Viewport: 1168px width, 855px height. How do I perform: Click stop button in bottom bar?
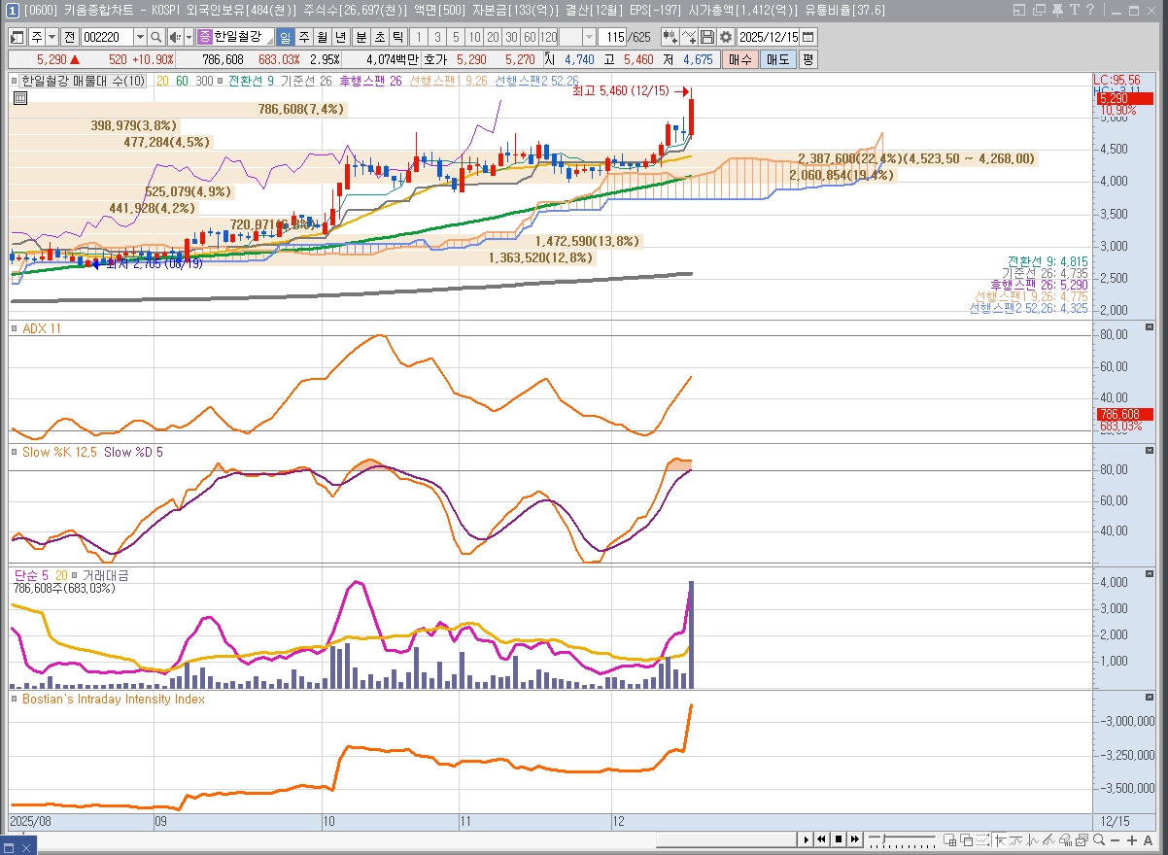coord(839,839)
